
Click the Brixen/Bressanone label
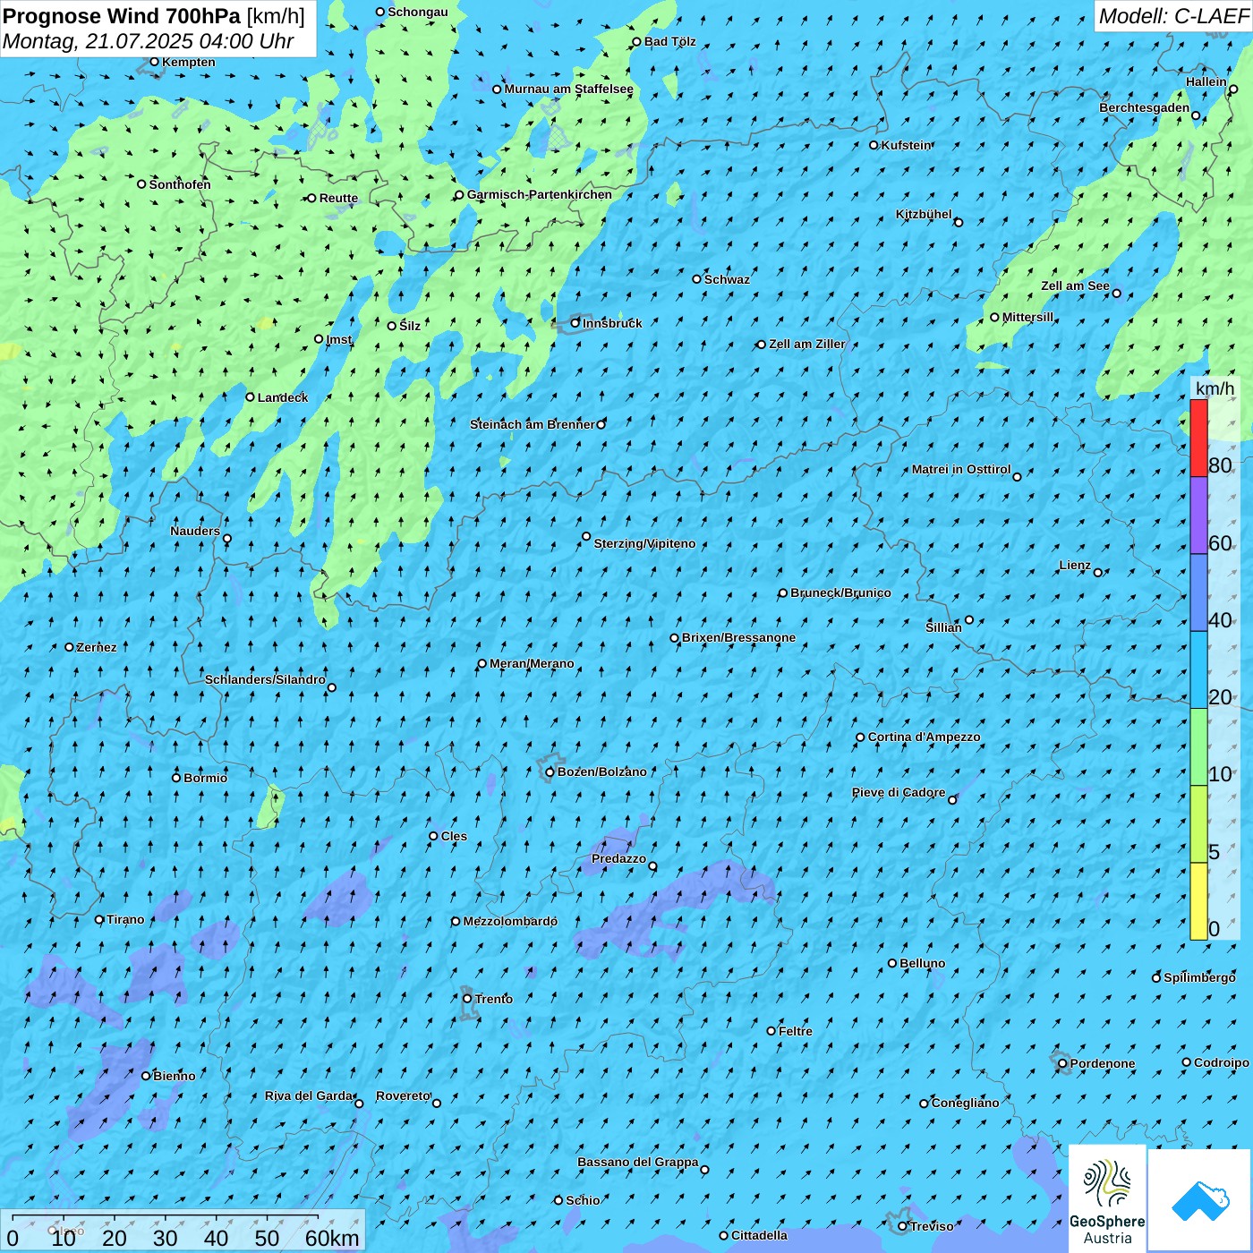click(739, 637)
